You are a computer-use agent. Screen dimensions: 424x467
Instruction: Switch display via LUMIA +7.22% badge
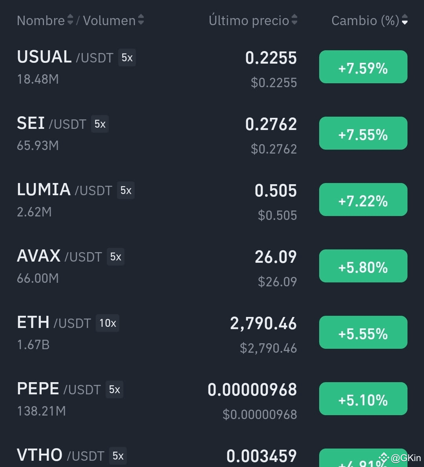coord(363,200)
